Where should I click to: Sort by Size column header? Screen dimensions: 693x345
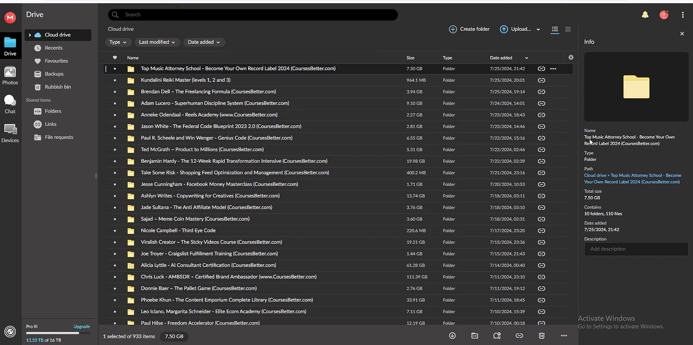[x=410, y=57]
